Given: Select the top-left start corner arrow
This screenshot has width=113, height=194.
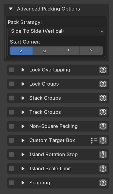Looking at the screenshot, I should pos(91,51).
